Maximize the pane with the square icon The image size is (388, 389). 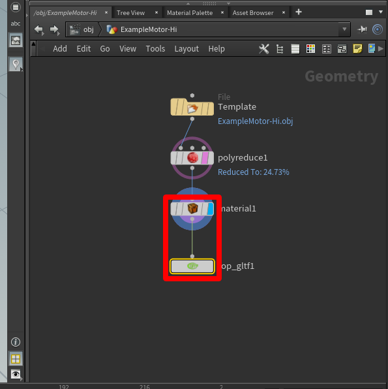(x=369, y=12)
